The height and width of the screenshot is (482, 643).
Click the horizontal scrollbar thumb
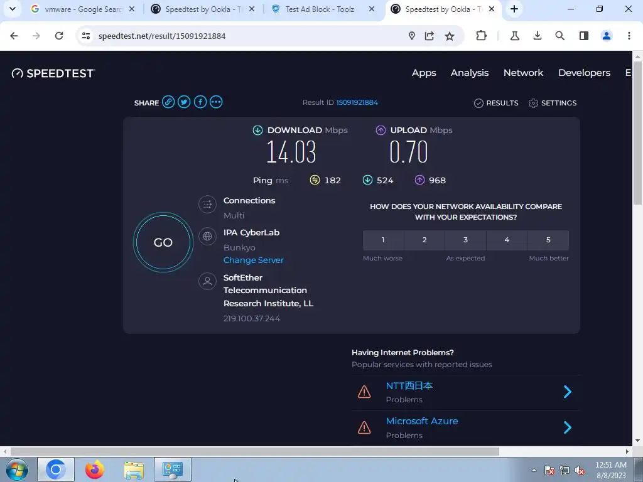click(254, 451)
